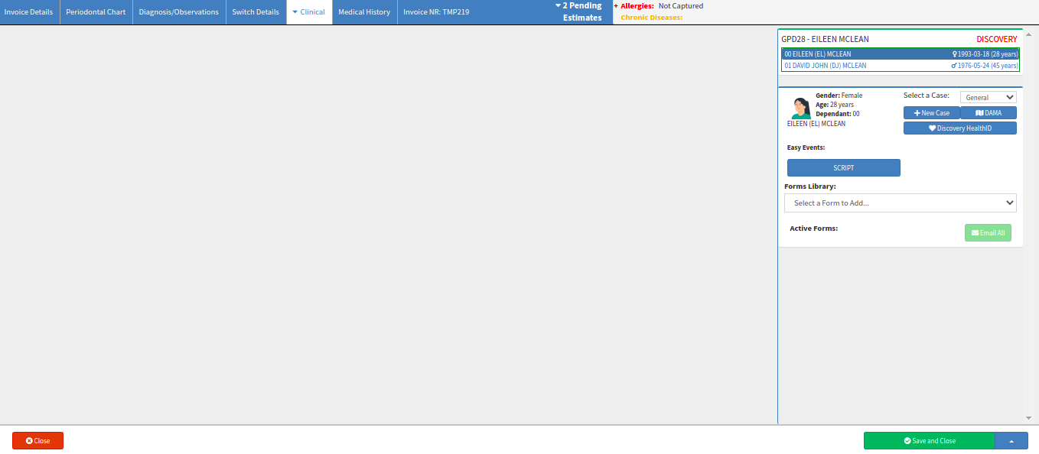This screenshot has height=454, width=1039.
Task: Open the DAMA button
Action: coord(989,113)
